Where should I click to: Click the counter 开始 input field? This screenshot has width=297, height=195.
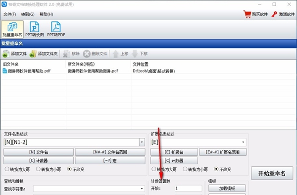click(188, 189)
